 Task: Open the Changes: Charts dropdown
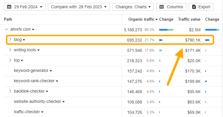[x=133, y=7]
